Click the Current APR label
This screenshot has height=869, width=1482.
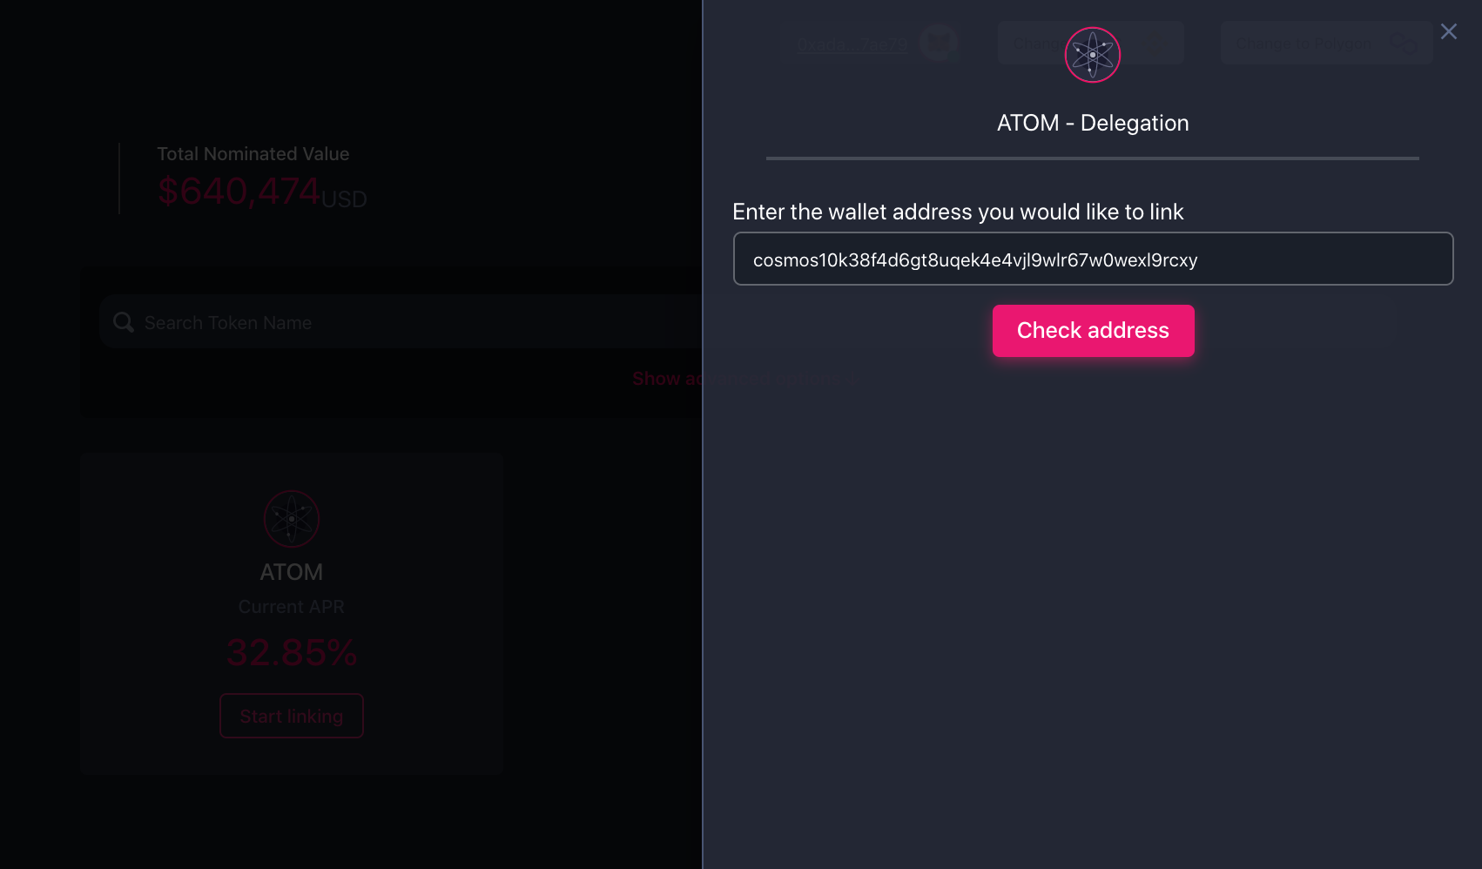click(x=292, y=607)
